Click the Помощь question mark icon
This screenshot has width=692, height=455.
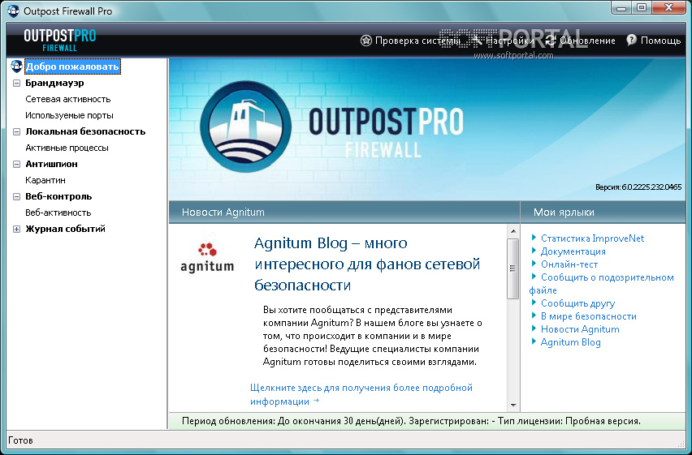pos(632,40)
